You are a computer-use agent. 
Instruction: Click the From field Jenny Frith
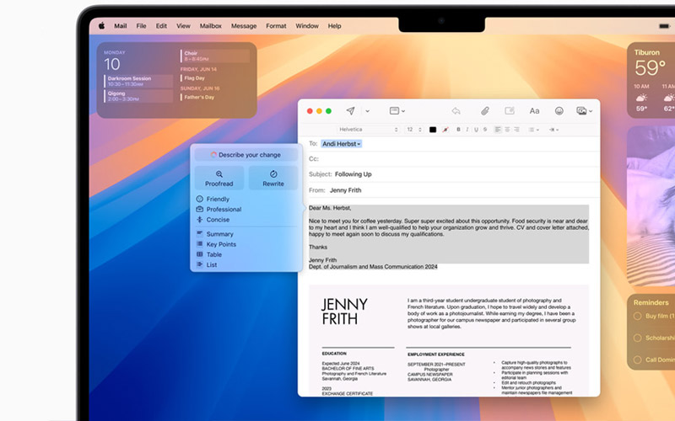[x=454, y=190]
